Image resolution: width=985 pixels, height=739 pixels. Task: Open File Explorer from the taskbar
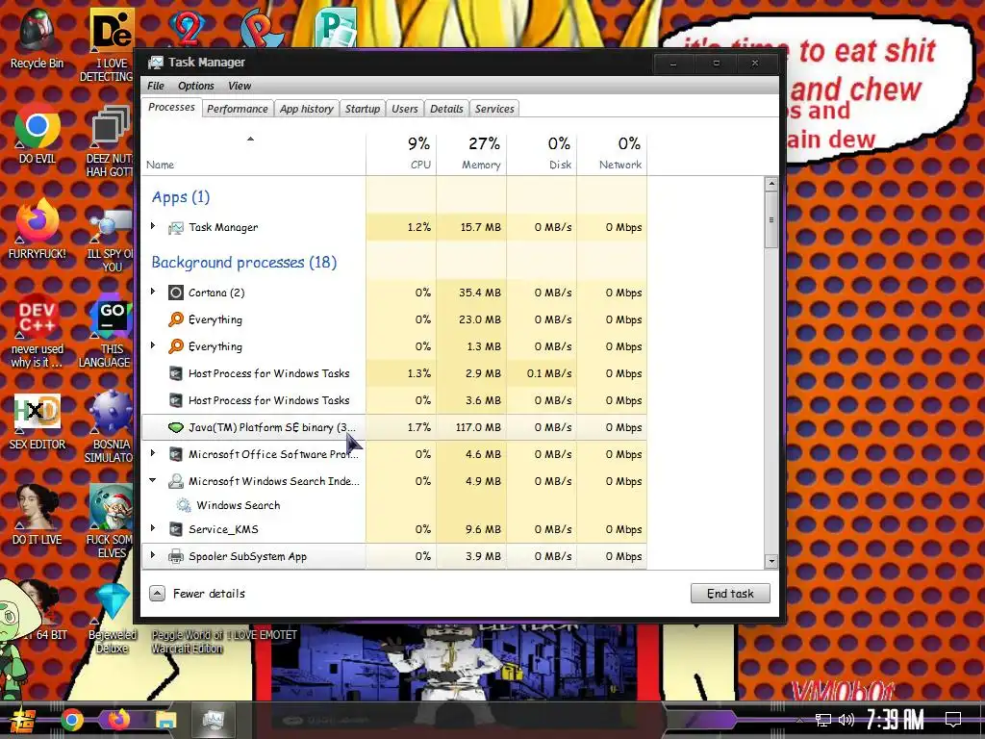[165, 720]
